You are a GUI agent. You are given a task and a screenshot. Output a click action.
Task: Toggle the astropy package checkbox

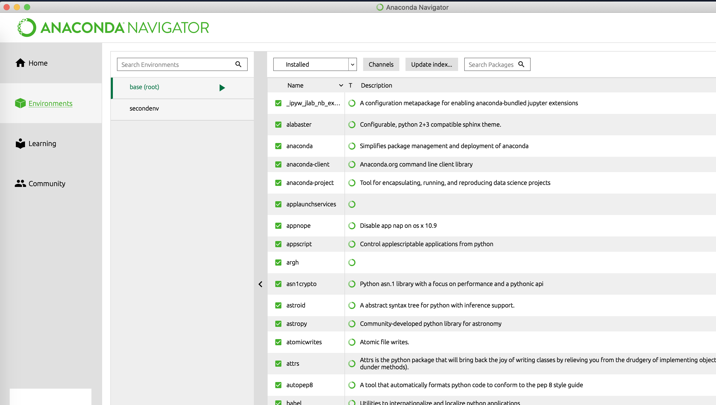(278, 324)
